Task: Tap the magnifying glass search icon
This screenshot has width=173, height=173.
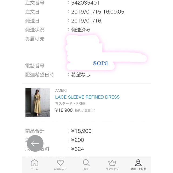Action: point(86,163)
